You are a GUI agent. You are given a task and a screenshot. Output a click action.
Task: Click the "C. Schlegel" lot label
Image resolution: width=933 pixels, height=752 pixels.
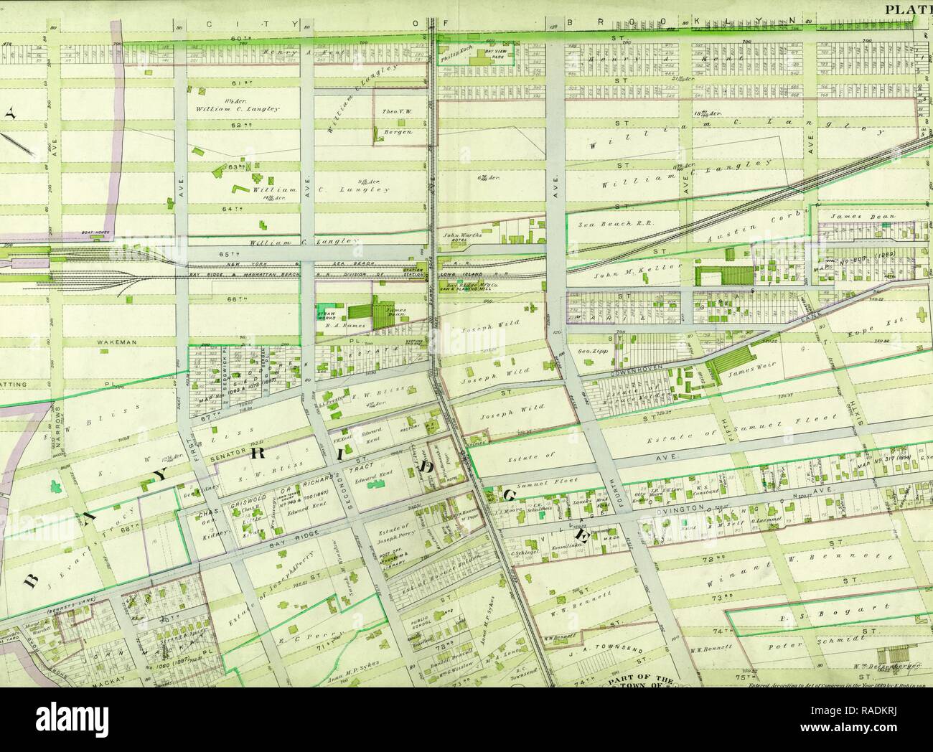point(525,553)
